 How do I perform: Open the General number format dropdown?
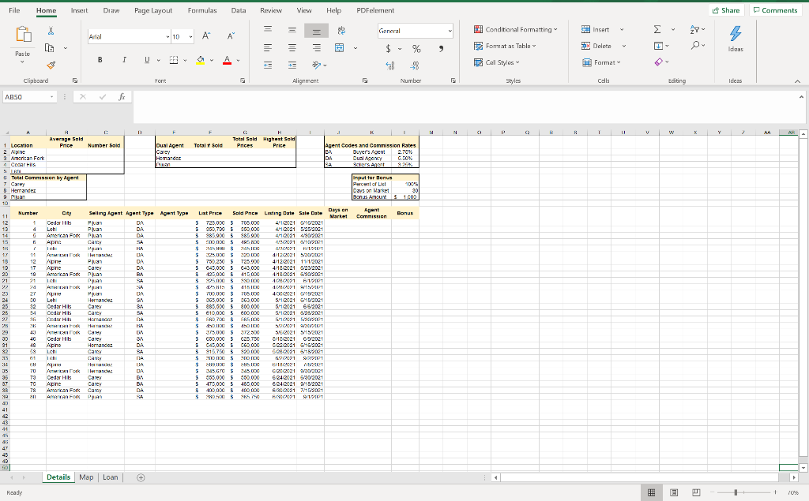450,30
